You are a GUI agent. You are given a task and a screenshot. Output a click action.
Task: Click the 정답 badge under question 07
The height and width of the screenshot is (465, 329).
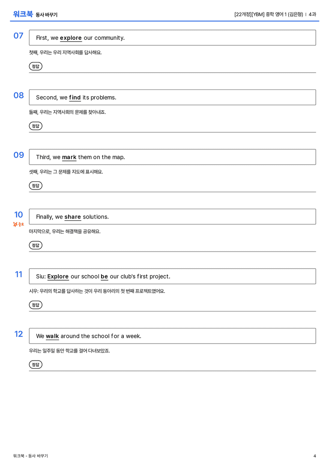tap(36, 66)
